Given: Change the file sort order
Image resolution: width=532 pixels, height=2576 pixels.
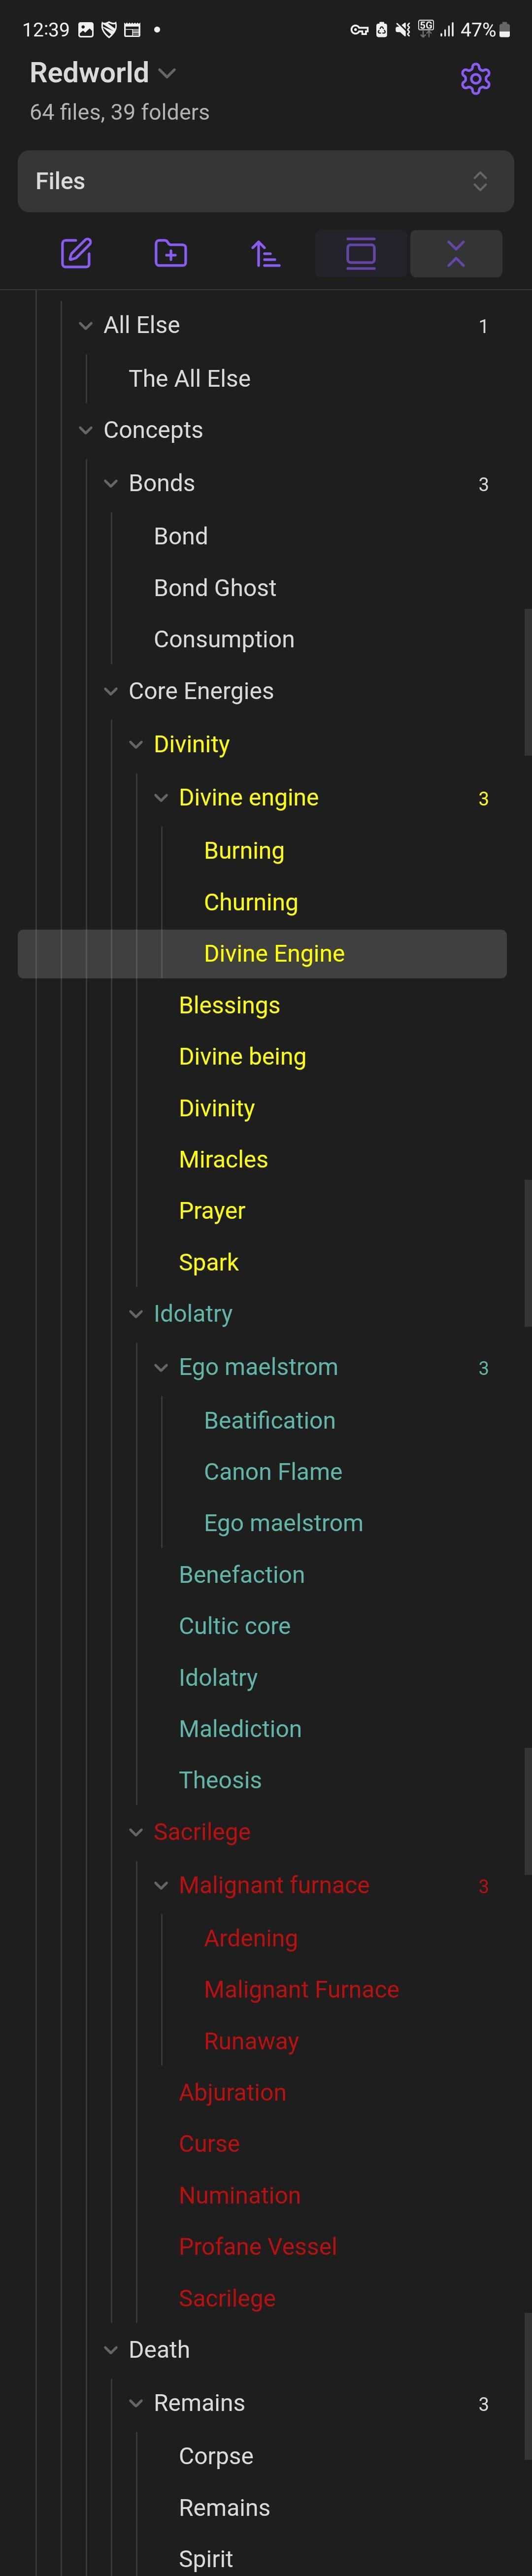Looking at the screenshot, I should (265, 254).
